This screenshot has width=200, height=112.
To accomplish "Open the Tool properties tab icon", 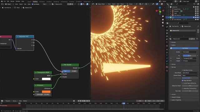I will tap(167, 27).
